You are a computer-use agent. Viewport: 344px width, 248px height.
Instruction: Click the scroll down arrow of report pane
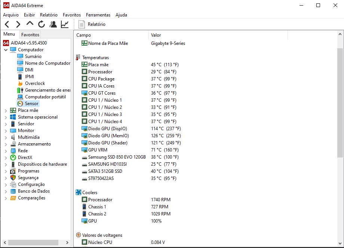340,244
